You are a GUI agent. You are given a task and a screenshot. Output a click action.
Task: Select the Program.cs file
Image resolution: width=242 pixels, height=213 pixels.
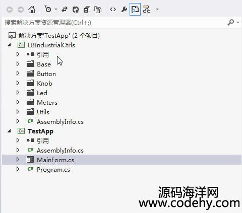(53, 170)
